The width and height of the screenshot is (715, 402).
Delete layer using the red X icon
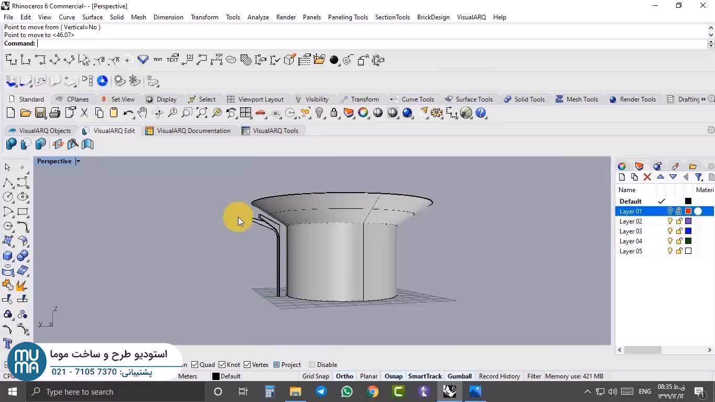point(647,177)
